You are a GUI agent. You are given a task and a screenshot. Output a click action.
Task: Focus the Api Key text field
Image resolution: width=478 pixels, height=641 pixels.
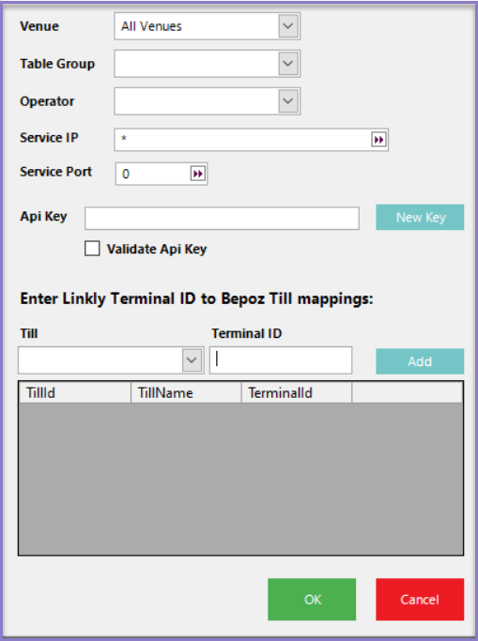pyautogui.click(x=222, y=219)
